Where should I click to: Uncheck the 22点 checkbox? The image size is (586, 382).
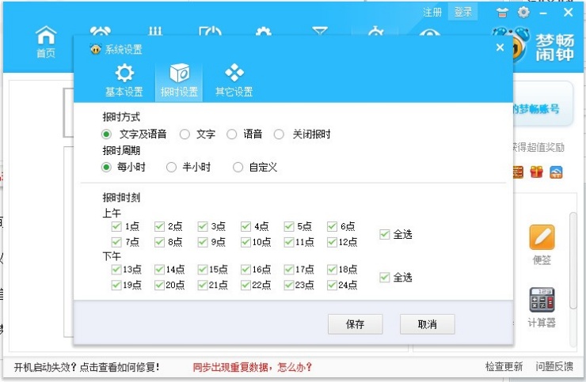click(x=246, y=285)
